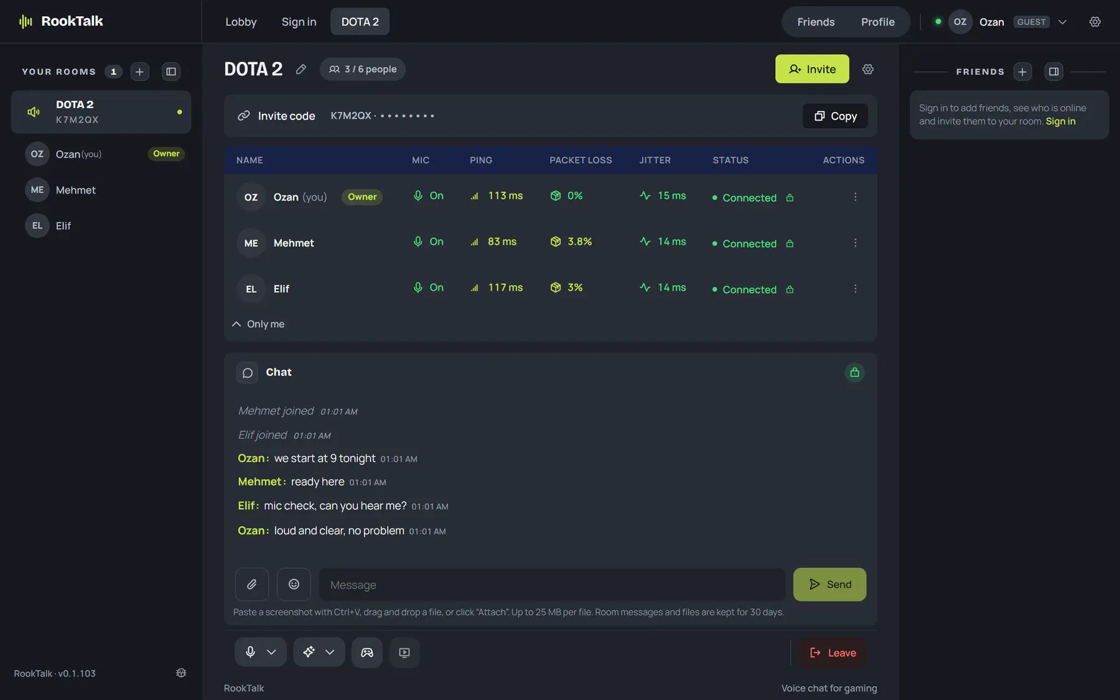The image size is (1120, 700).
Task: Leave the room
Action: (833, 653)
